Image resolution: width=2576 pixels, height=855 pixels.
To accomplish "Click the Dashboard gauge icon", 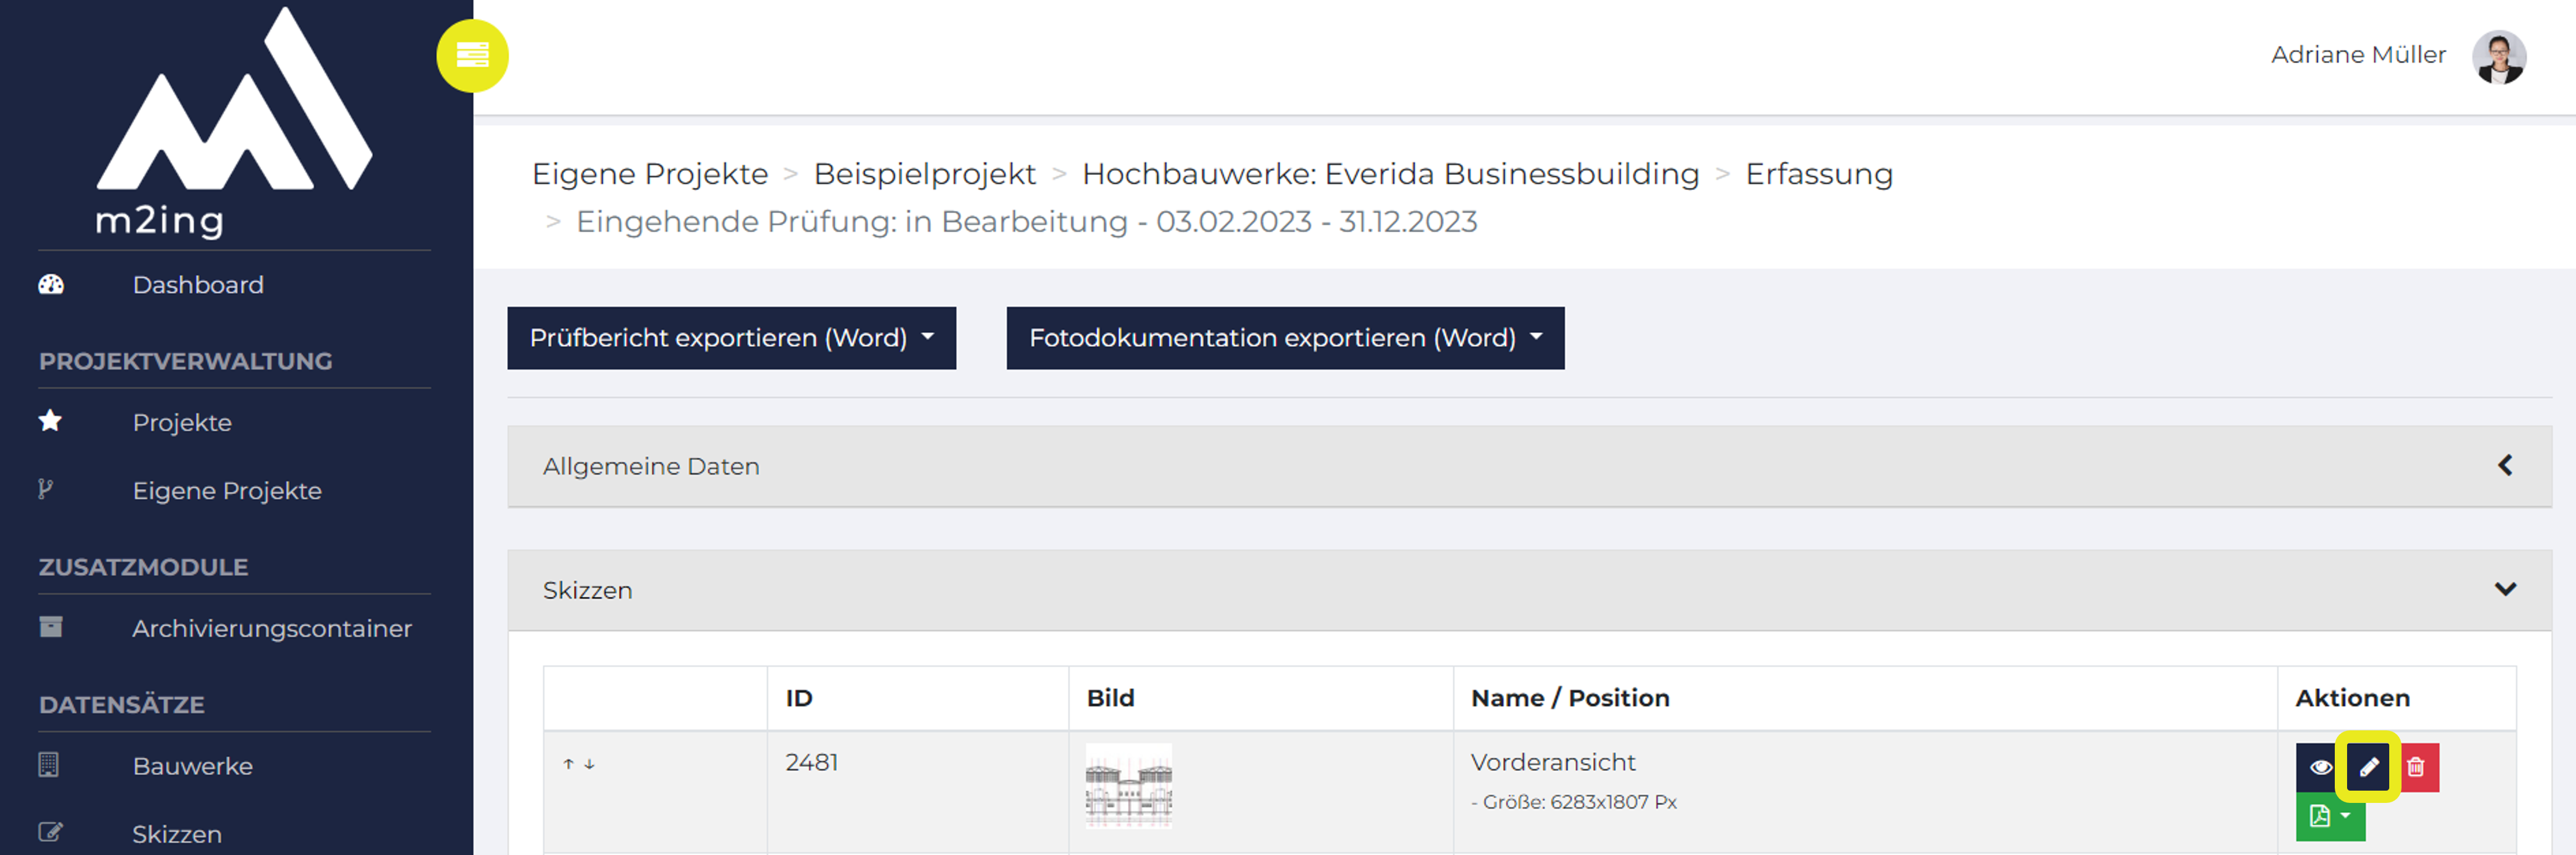I will point(51,285).
